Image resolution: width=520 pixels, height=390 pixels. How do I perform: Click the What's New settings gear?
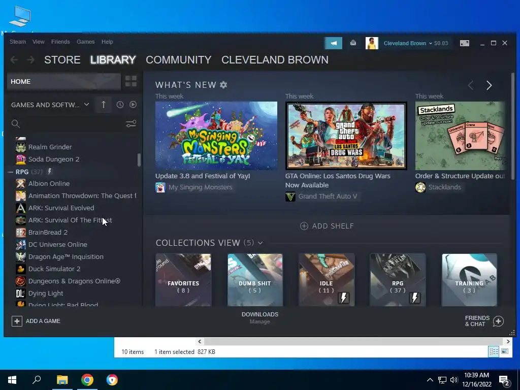click(x=223, y=85)
